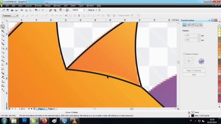Choose the Crop tool

[x=2, y=31]
